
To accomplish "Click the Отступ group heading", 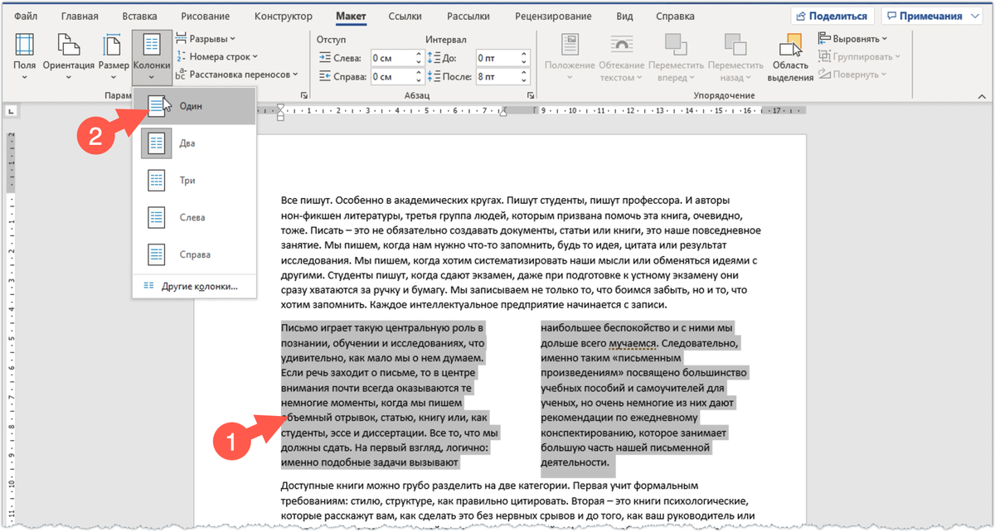I will (x=331, y=39).
